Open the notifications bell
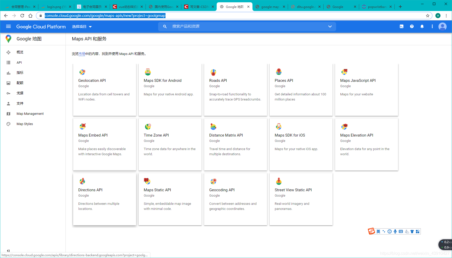 [x=422, y=26]
